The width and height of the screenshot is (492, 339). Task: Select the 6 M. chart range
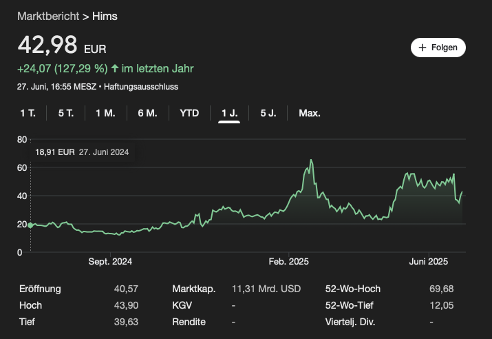point(147,113)
